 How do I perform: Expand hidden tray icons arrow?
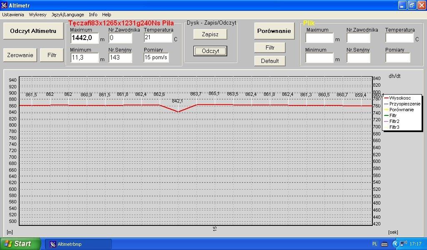(395, 244)
